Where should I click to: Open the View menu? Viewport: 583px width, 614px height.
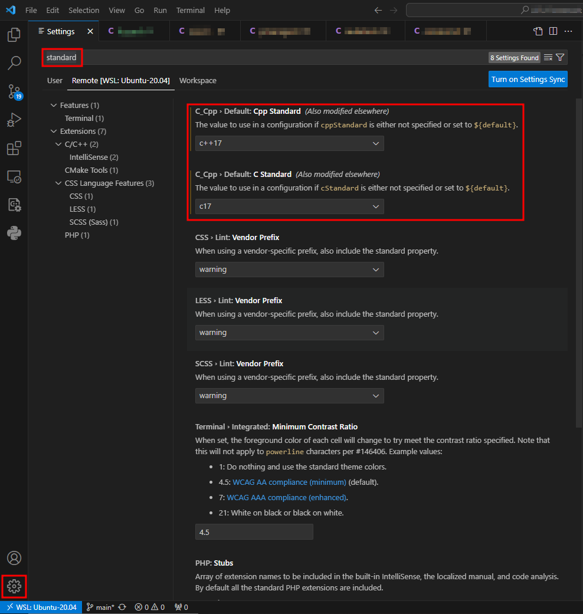[117, 10]
